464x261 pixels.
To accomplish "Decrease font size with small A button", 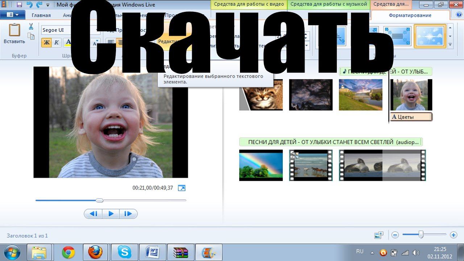I will [95, 43].
